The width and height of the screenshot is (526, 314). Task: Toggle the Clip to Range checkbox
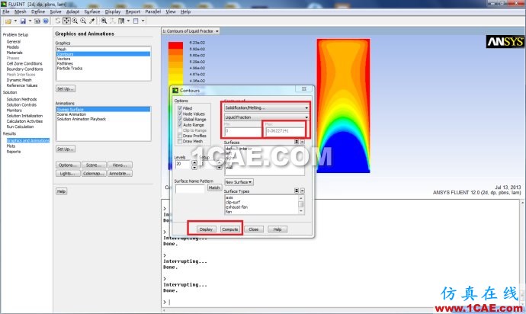tap(180, 130)
